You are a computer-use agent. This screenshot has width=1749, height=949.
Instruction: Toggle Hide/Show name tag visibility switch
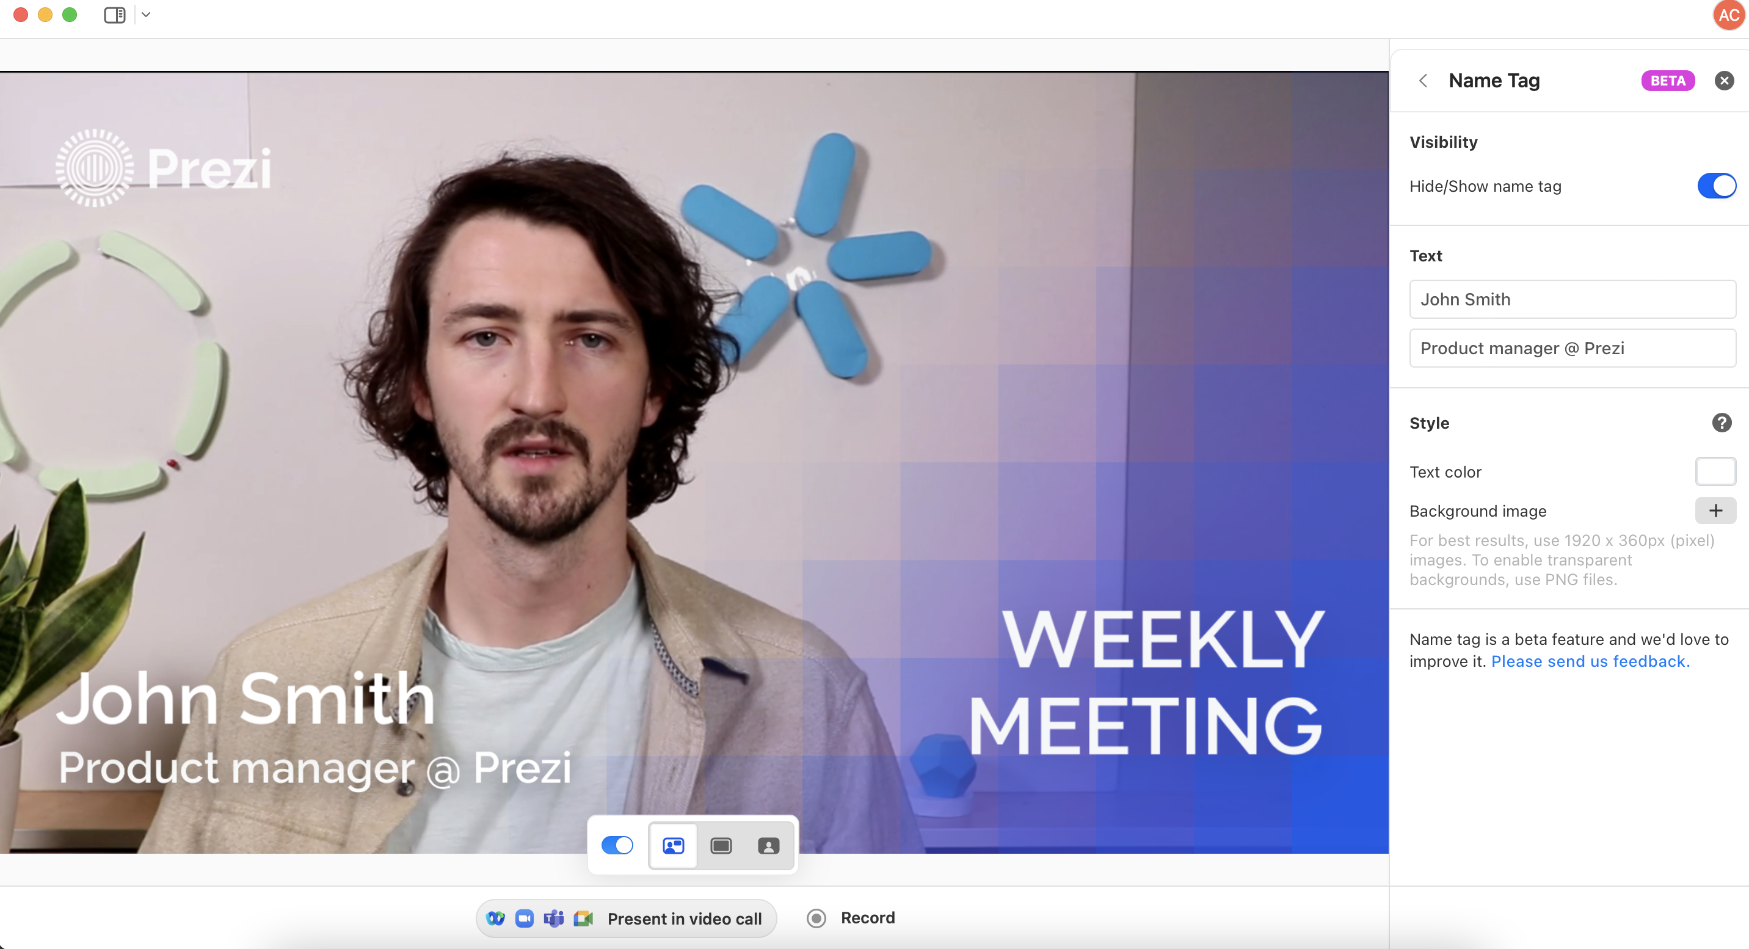[x=1715, y=186]
